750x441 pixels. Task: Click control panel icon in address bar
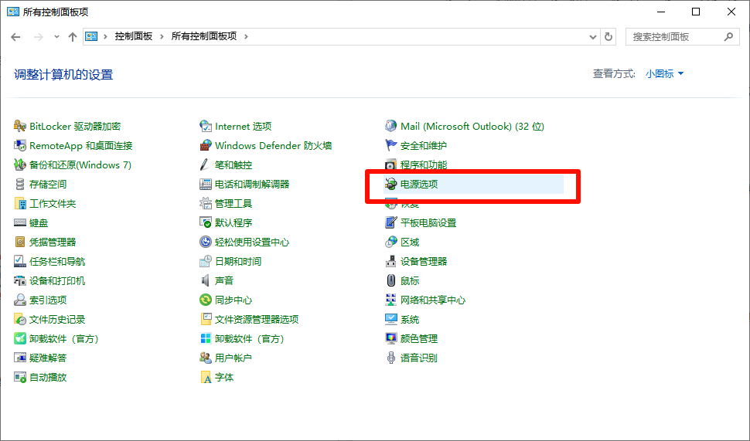[91, 36]
